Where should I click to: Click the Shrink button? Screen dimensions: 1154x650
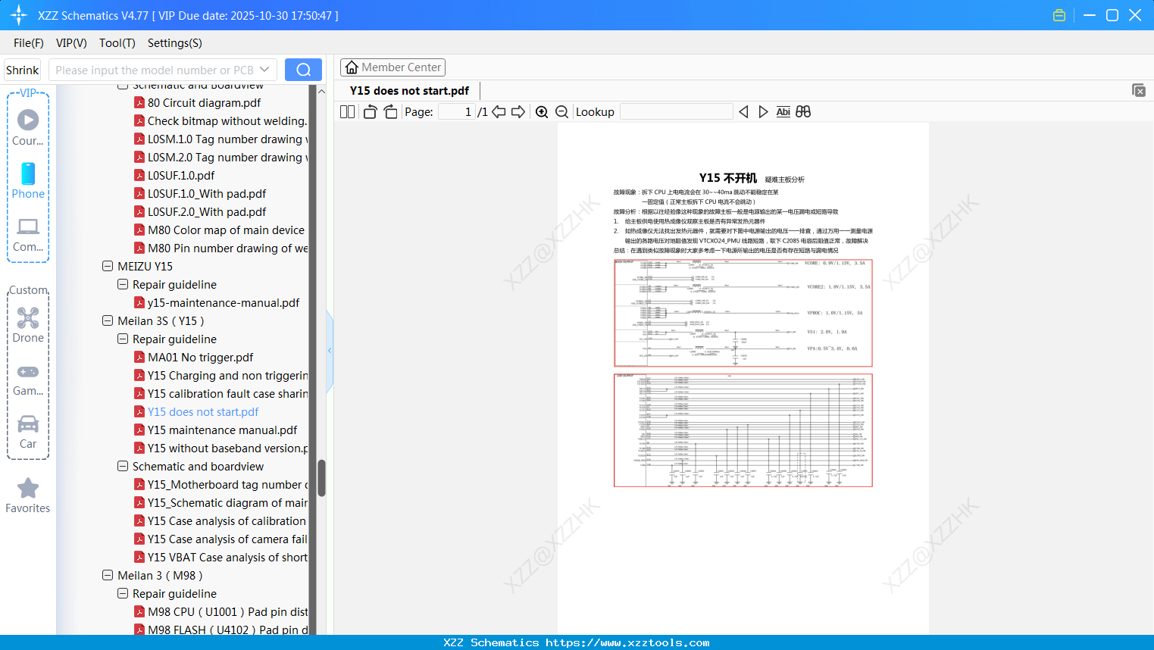pyautogui.click(x=23, y=70)
